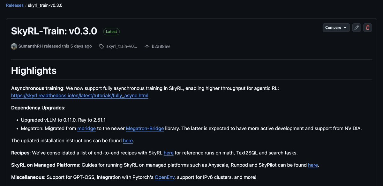Viewport: 383px width, 186px height.
Task: Click 'Upgraded vLLM to 0.11.0, Ray to 2.51.1'
Action: click(63, 120)
